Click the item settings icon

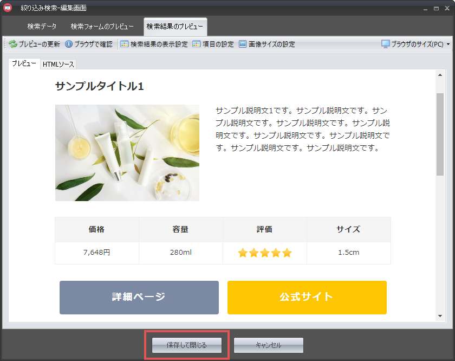pyautogui.click(x=197, y=44)
